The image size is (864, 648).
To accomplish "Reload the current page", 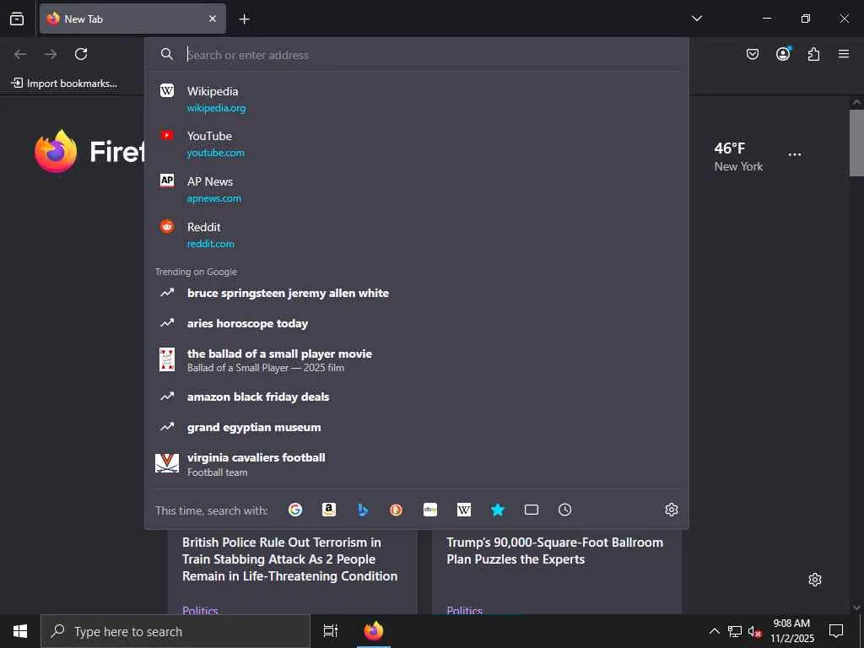I will click(81, 54).
